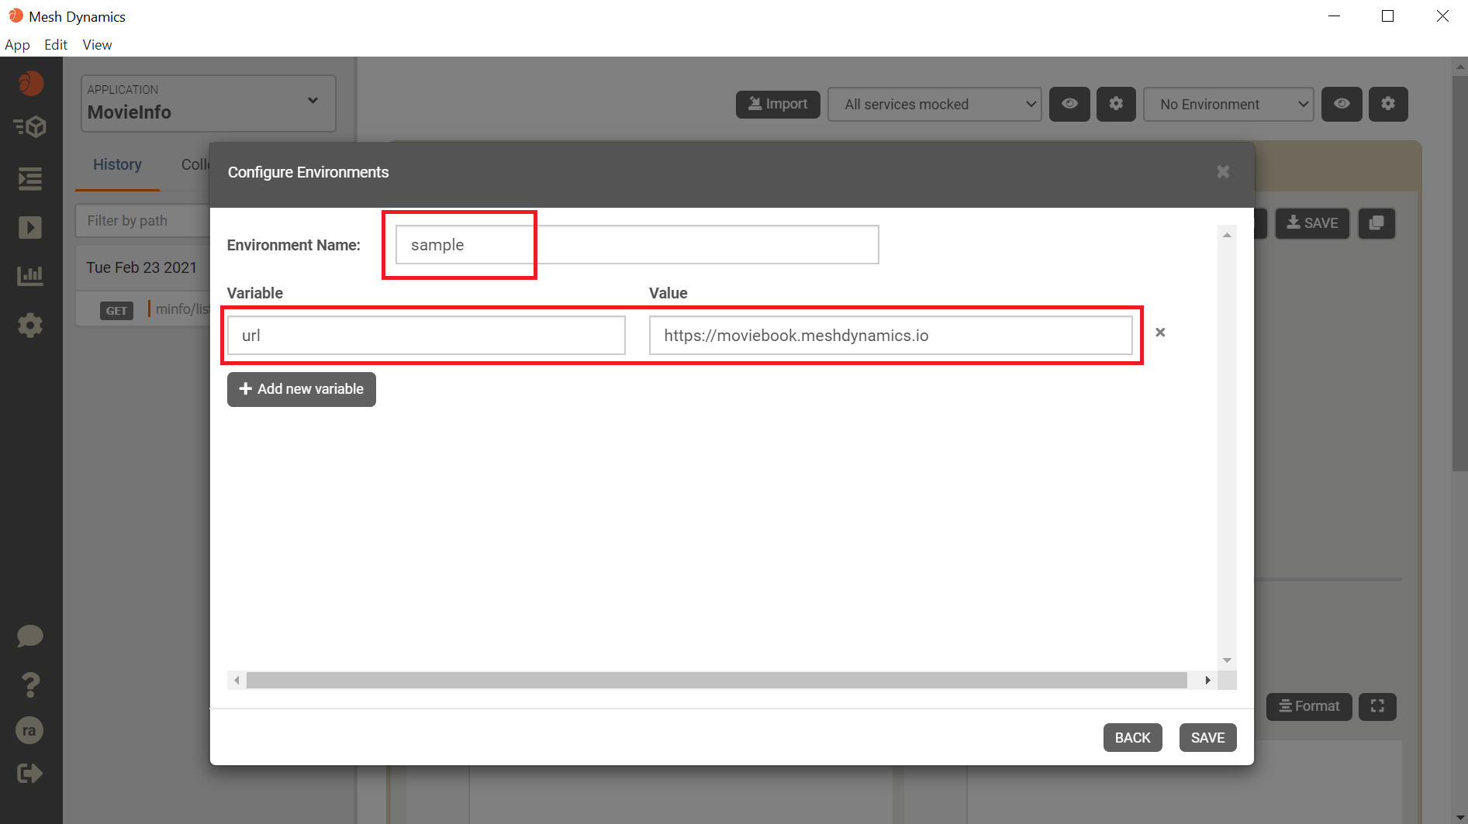
Task: Click the dialog vertical scroll up arrow
Action: click(x=1227, y=234)
